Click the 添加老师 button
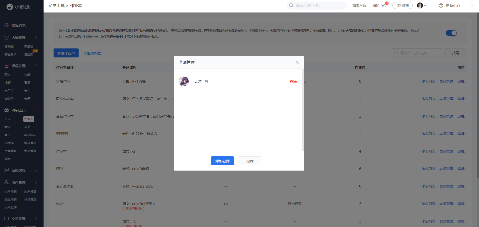The width and height of the screenshot is (479, 227). pos(222,161)
